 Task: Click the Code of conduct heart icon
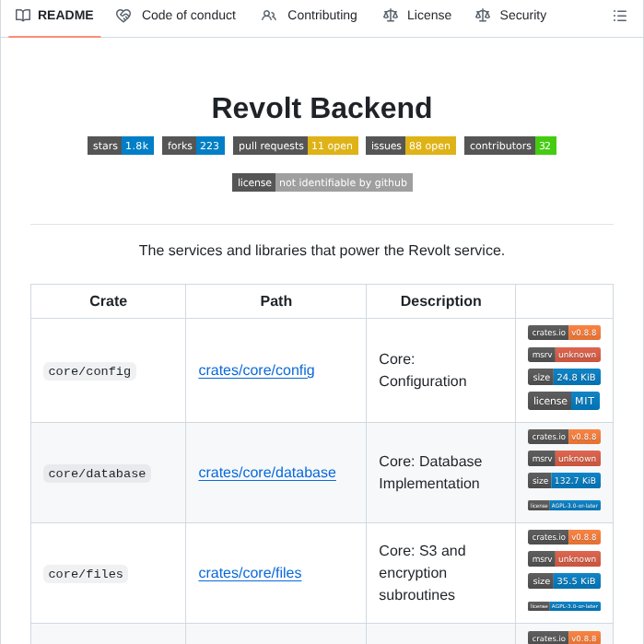[123, 16]
